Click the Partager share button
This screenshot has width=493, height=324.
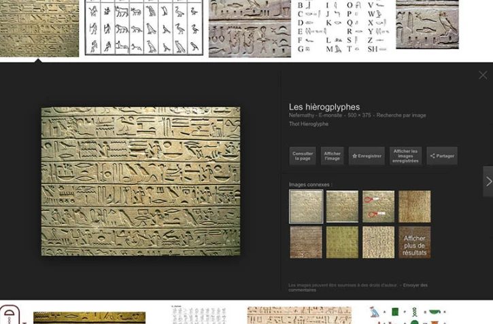point(442,156)
